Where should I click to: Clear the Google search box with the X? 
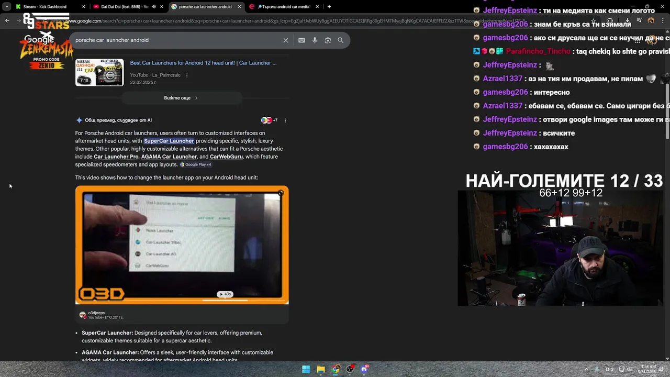pos(286,40)
